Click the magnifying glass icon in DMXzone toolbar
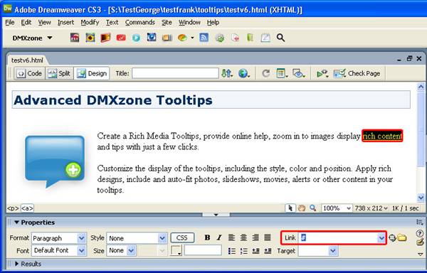427x273 pixels. click(x=280, y=38)
